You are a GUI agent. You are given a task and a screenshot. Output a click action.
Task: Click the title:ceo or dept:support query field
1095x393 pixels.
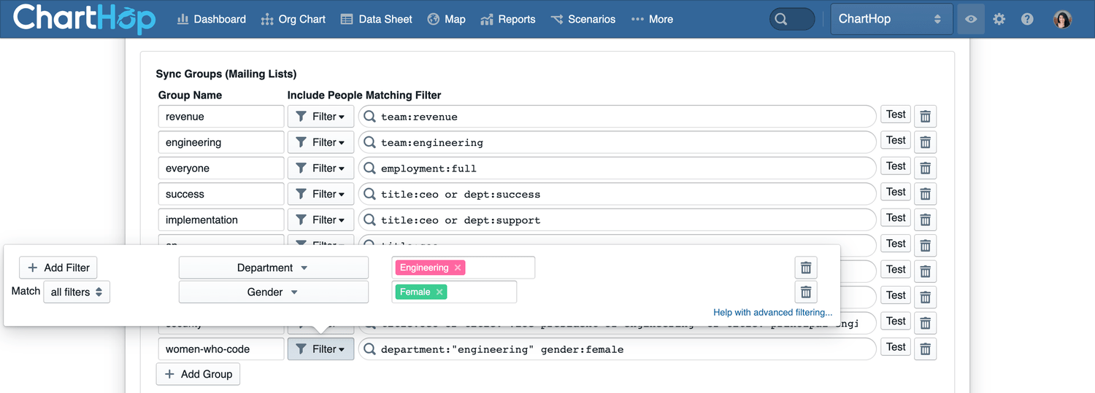pyautogui.click(x=617, y=220)
